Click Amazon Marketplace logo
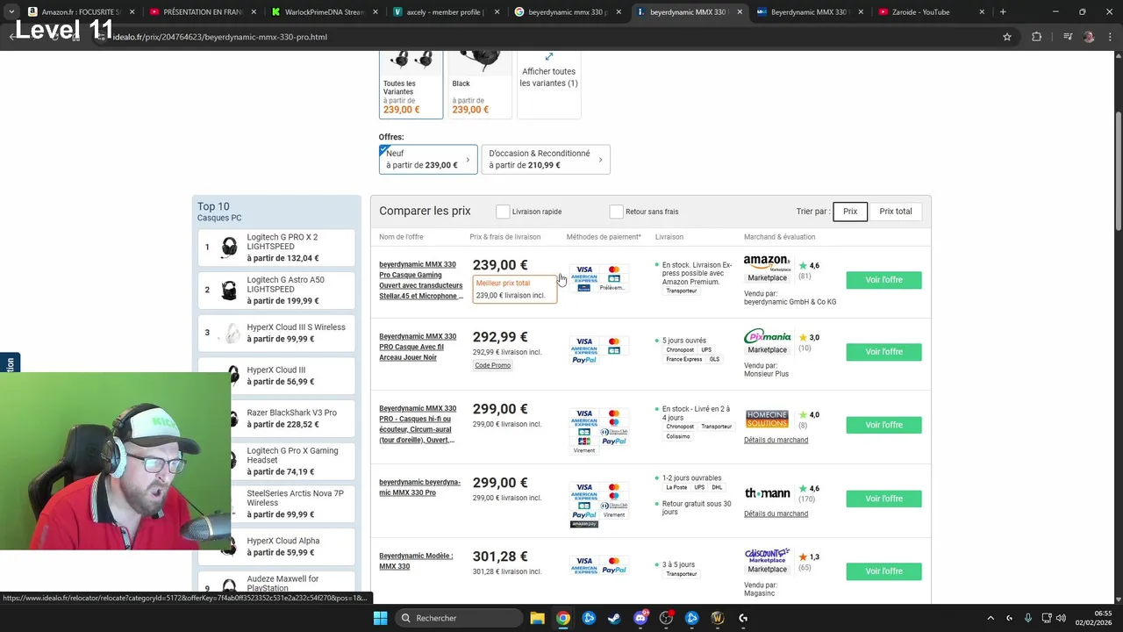Viewport: 1123px width, 632px height. tap(768, 262)
